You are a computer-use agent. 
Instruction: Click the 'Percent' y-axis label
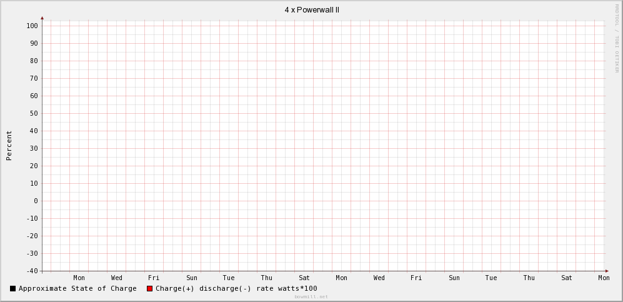point(9,146)
